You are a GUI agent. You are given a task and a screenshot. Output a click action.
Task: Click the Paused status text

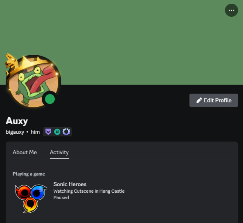tap(61, 197)
